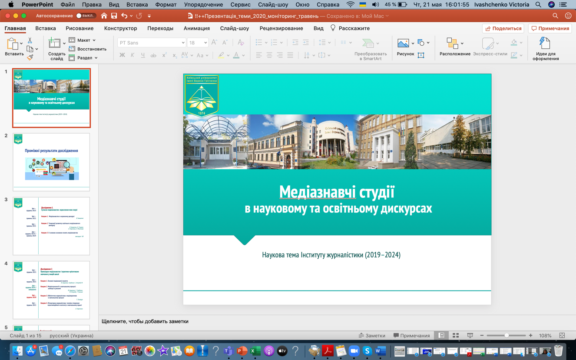Decrease the list indent level

295,43
